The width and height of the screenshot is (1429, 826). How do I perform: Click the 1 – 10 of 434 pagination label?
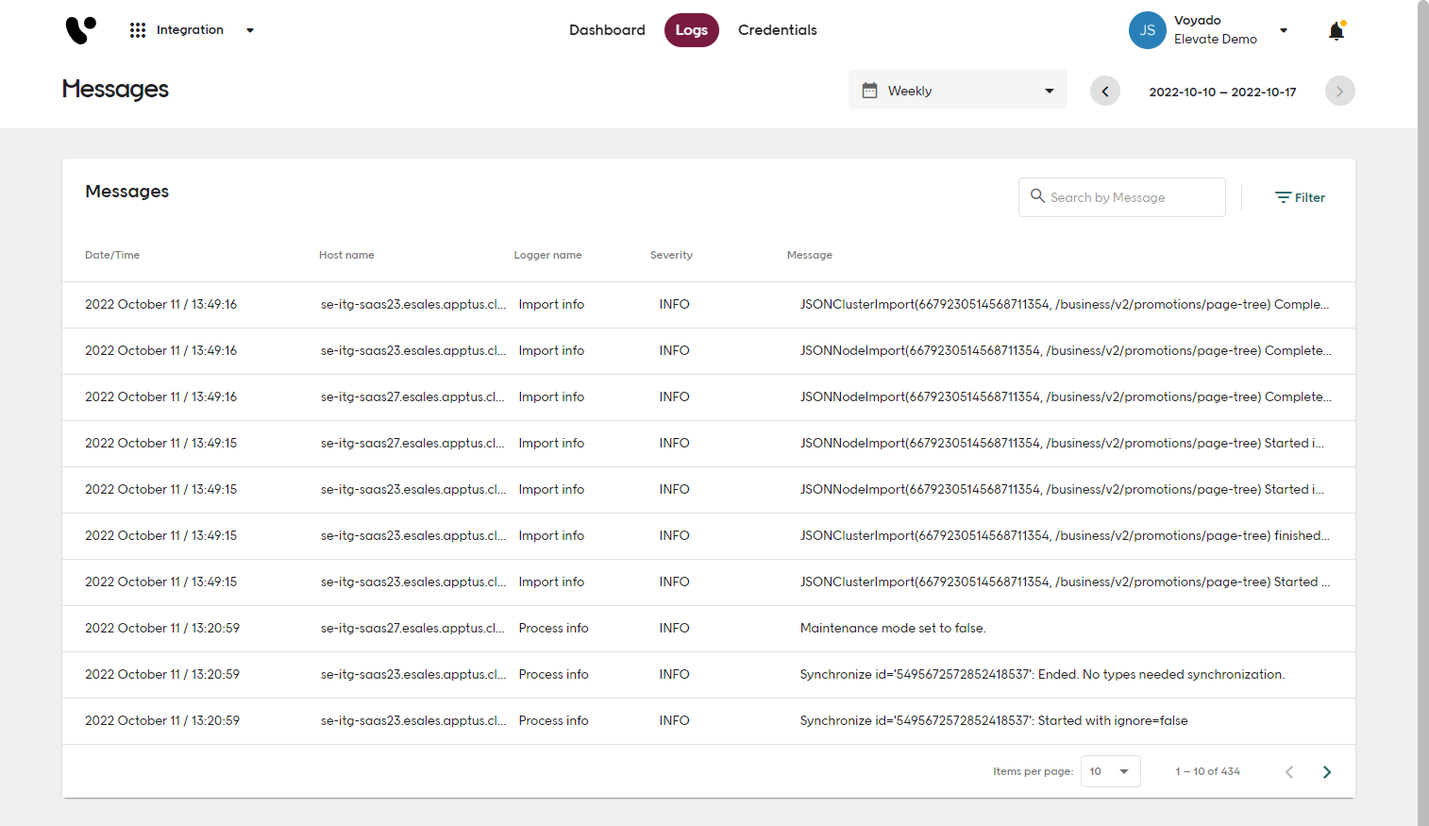click(x=1207, y=771)
